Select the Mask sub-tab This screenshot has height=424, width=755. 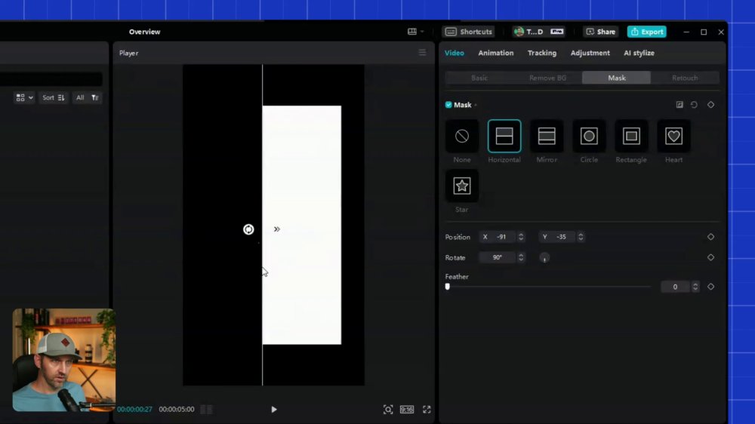[616, 78]
